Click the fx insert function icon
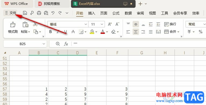Screen dimensions: 206x105 [x=66, y=44]
